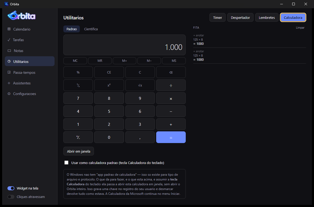Viewport: 314px width, 207px height.
Task: Click the number 0 key
Action: pos(109,137)
